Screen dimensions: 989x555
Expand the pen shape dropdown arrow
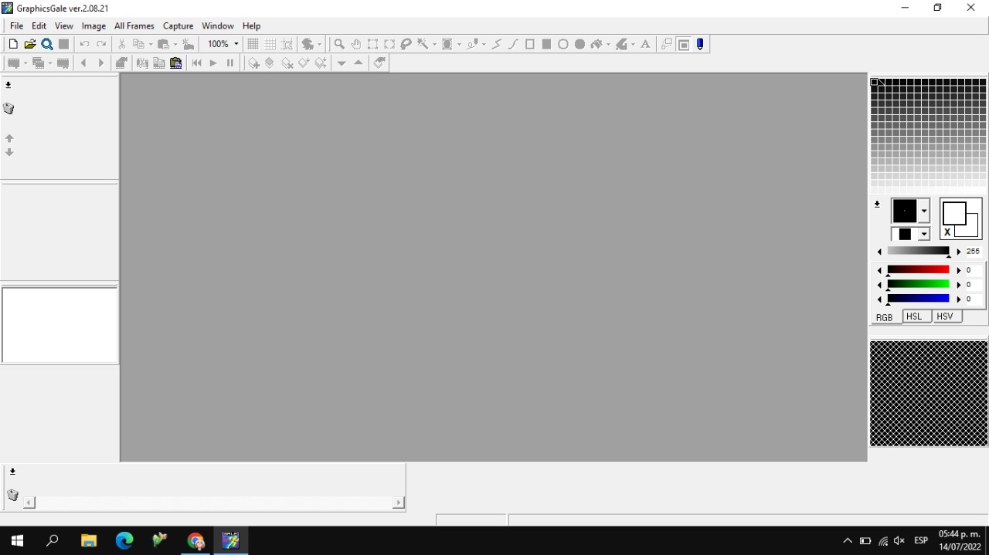click(x=924, y=211)
